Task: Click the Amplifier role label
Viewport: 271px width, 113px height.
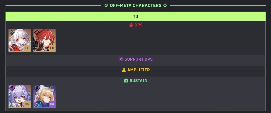Action: 138,70
